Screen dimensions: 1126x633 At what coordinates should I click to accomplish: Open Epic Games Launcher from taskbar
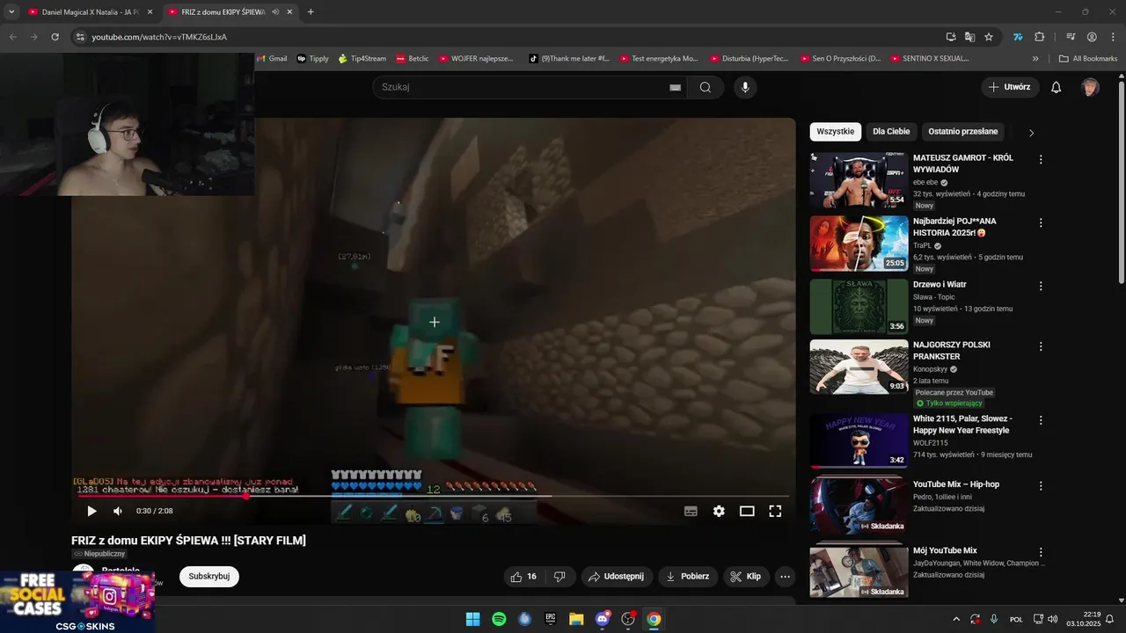[551, 619]
